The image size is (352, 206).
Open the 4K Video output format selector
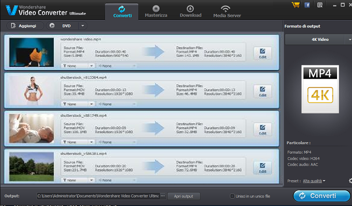pyautogui.click(x=318, y=39)
